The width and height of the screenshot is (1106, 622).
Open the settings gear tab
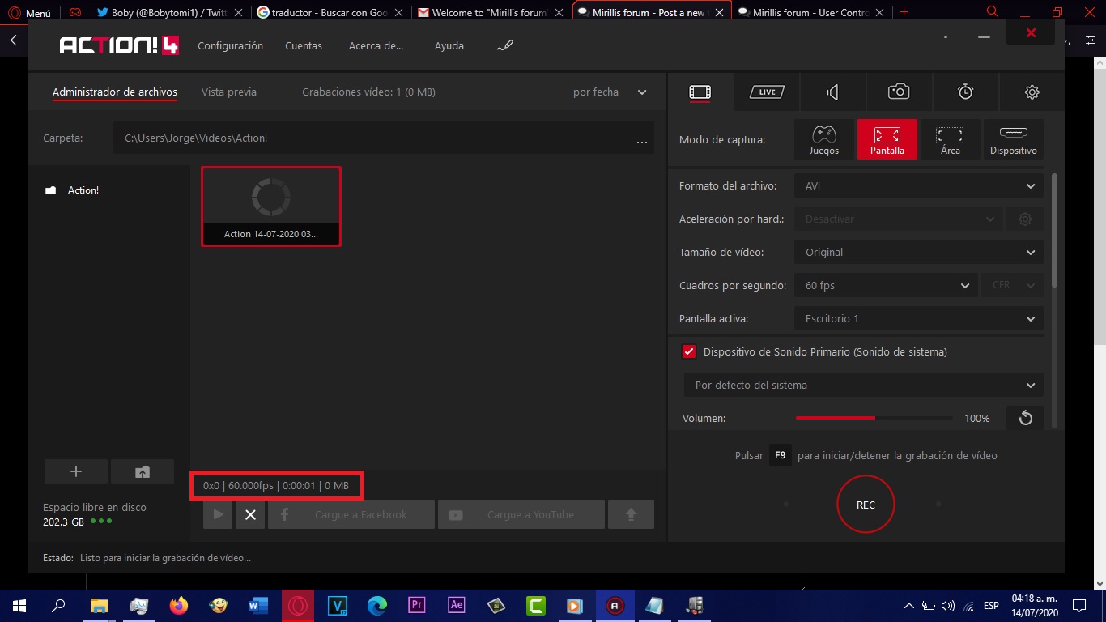click(x=1032, y=92)
